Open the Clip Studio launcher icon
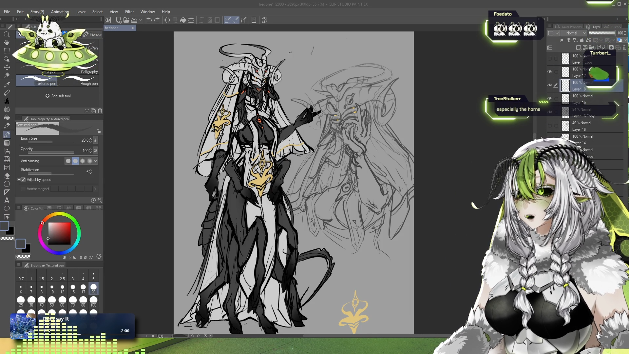 pyautogui.click(x=108, y=20)
